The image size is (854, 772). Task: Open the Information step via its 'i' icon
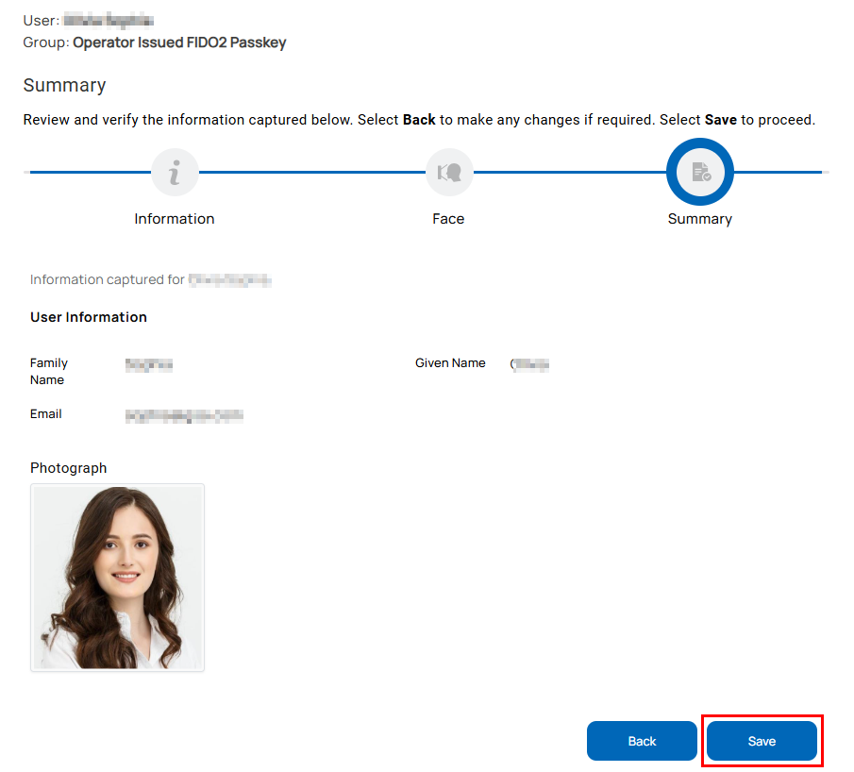(x=175, y=172)
